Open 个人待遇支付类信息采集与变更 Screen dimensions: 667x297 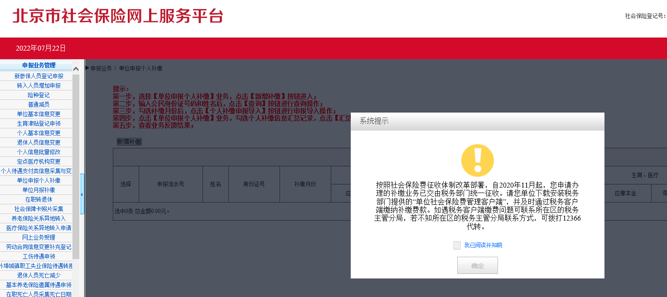(x=36, y=171)
